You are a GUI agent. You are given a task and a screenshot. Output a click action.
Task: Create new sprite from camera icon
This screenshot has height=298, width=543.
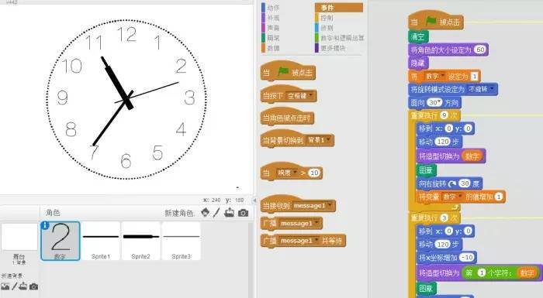click(243, 213)
